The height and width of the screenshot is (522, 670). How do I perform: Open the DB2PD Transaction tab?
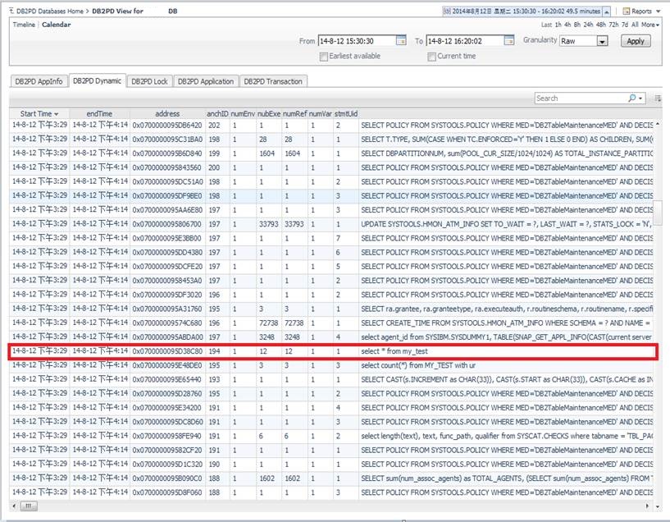tap(273, 81)
